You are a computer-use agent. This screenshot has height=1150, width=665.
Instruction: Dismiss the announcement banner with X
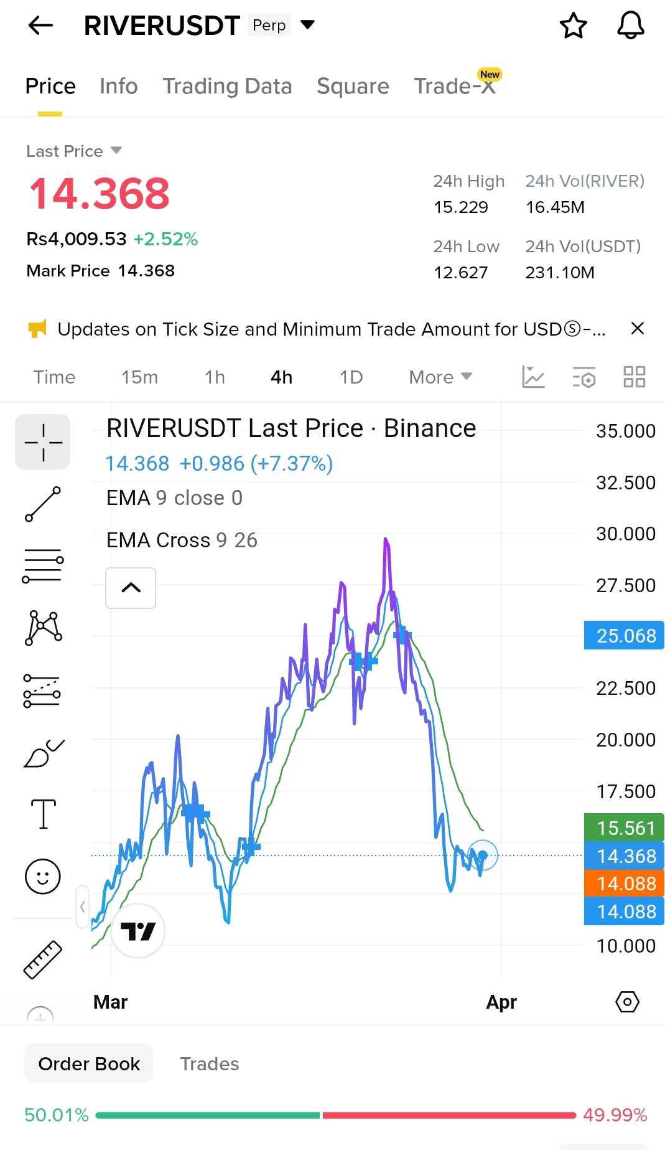(x=637, y=328)
